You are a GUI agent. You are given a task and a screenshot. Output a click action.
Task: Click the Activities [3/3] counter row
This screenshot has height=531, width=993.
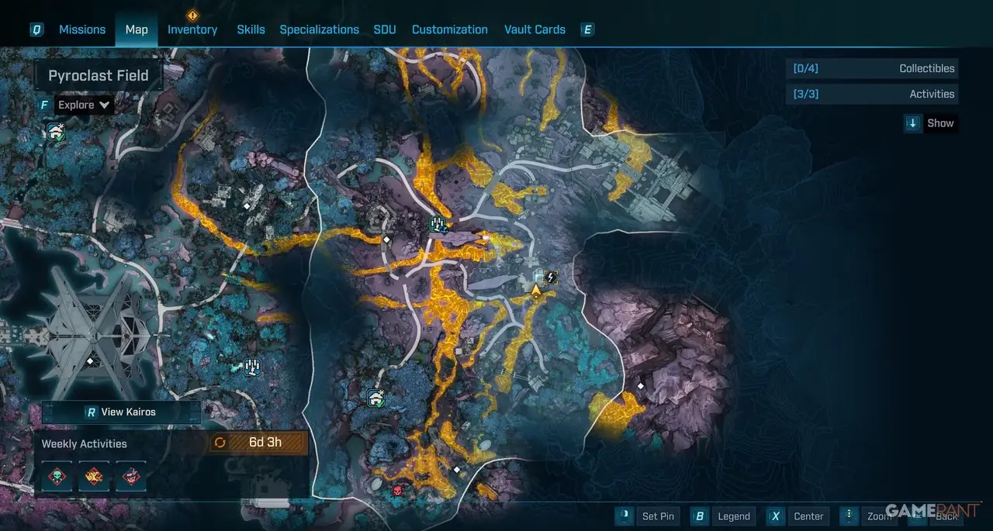point(872,94)
